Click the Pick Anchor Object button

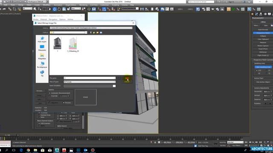263,82
